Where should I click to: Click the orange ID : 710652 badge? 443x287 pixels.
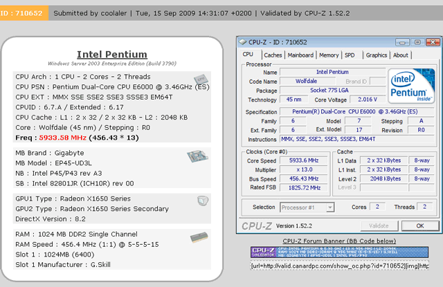pos(23,13)
